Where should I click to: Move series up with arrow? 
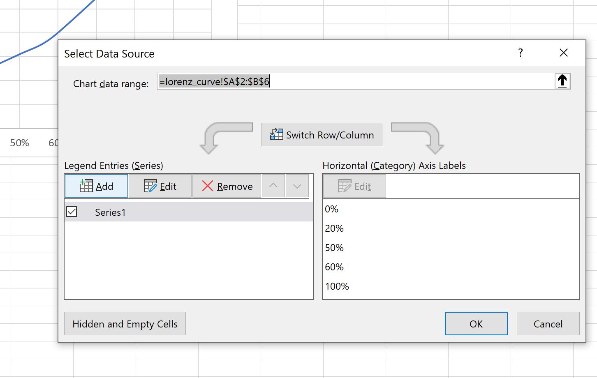click(x=273, y=186)
